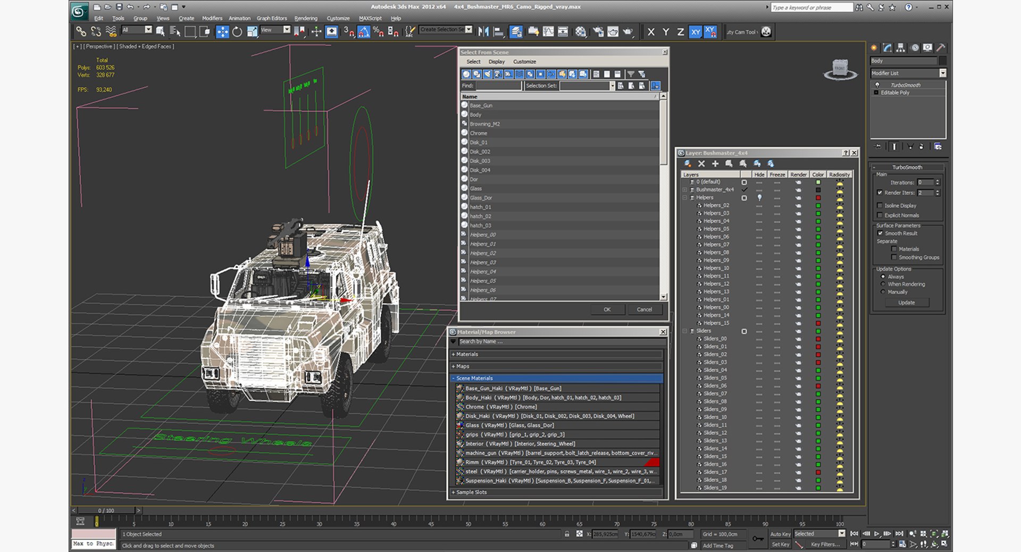Click the TurboSmooth Update button
Screen dimensions: 1021x552
coord(907,303)
